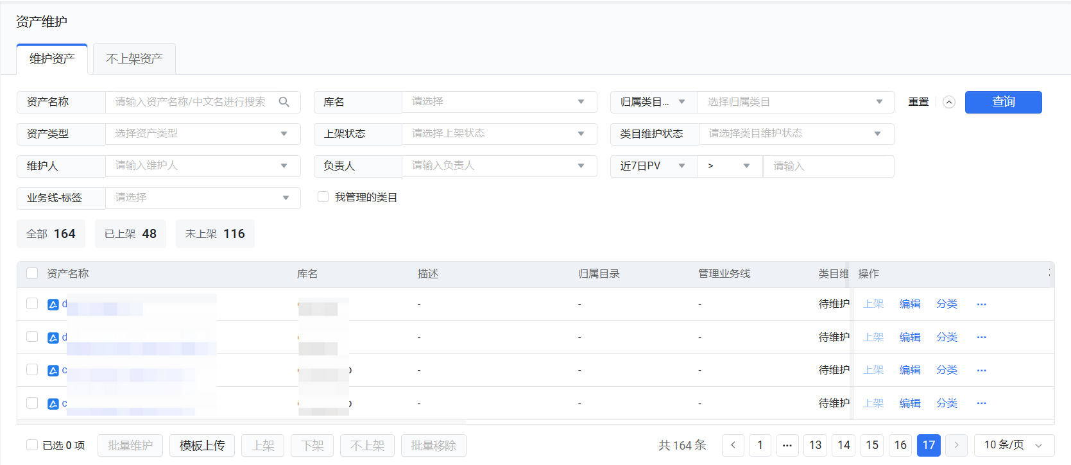Select the second table row checkbox
Viewport: 1071px width, 465px height.
[x=32, y=337]
